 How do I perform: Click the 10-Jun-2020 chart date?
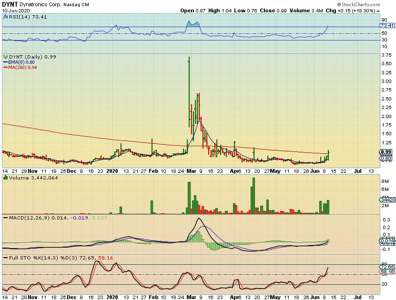16,10
